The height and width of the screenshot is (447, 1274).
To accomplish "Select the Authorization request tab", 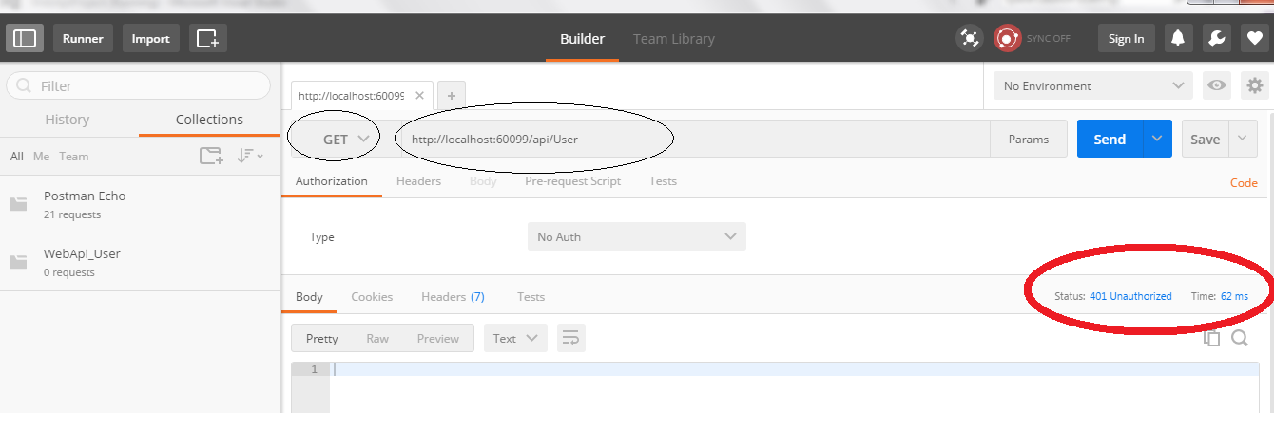I will click(332, 180).
